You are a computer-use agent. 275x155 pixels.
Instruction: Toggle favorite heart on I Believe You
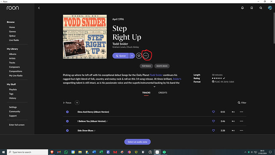[x=214, y=121]
